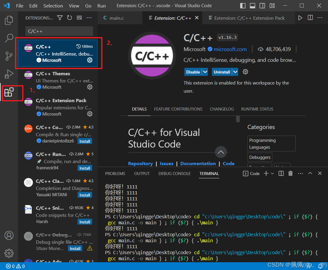This screenshot has height=270, width=328.
Task: Open the microsoft.com publisher link
Action: click(230, 49)
